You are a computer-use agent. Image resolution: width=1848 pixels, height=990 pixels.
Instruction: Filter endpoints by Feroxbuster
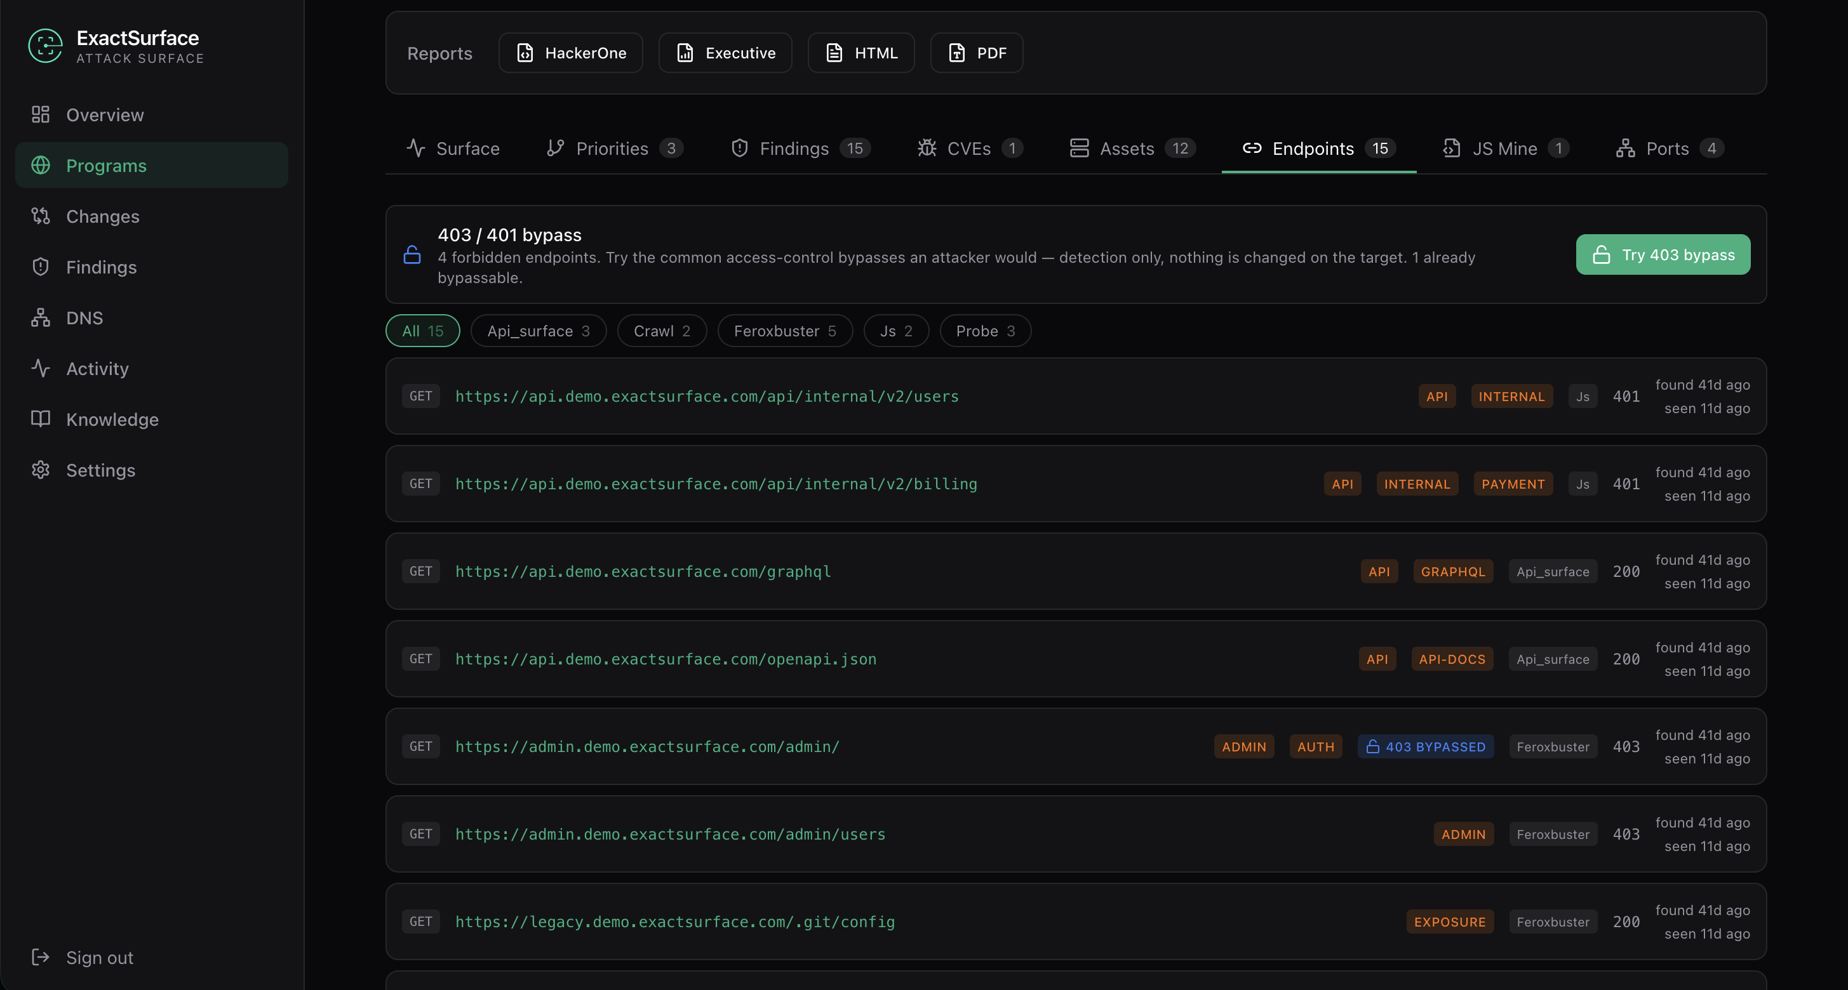pos(785,331)
